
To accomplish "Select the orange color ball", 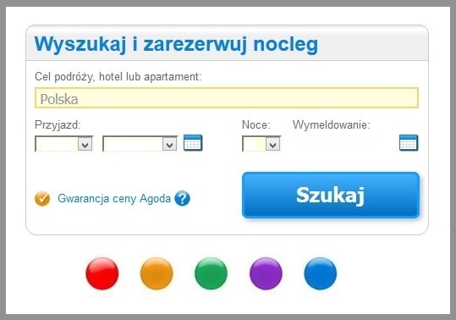I will [x=157, y=273].
